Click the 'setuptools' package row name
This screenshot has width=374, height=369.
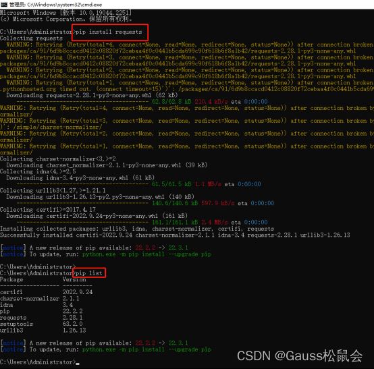pos(16,324)
